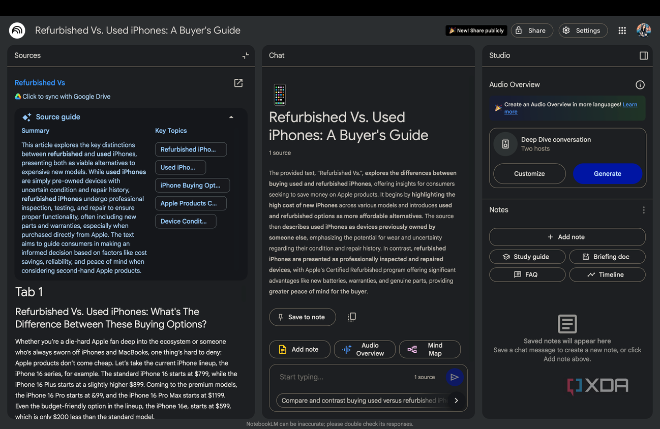
Task: Create an FAQ note
Action: 527,274
